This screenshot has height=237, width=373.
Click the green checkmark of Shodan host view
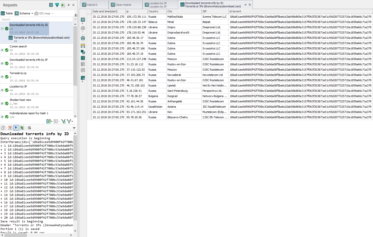point(7,104)
